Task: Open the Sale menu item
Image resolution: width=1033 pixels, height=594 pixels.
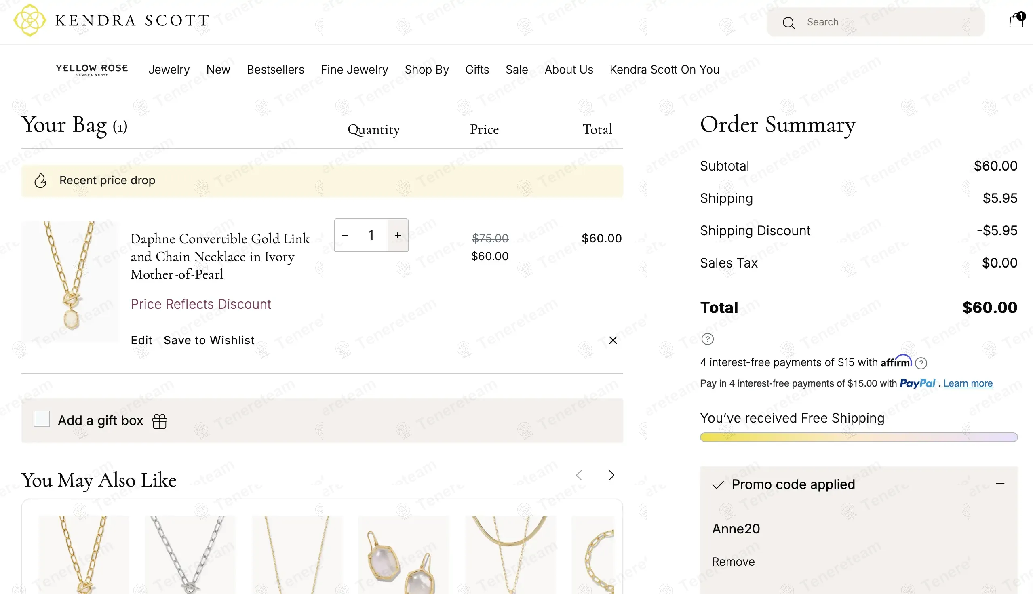Action: [516, 70]
